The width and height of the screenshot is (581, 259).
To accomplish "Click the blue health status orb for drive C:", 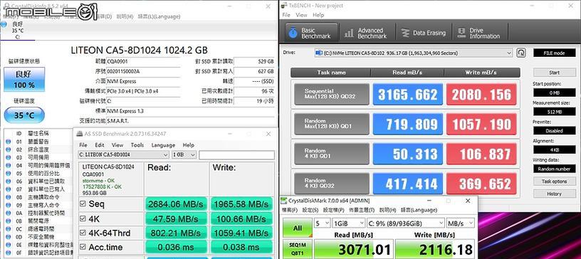I will [x=4, y=24].
